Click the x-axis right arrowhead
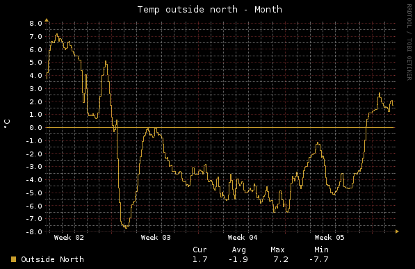 (397, 231)
